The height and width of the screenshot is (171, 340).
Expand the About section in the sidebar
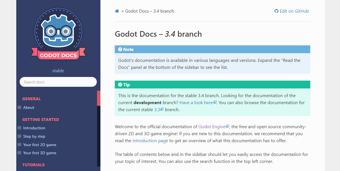19,107
